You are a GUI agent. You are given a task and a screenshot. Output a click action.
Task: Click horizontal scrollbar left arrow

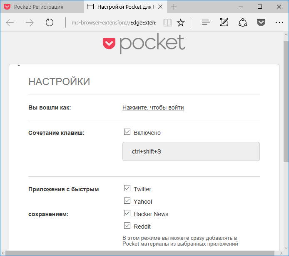3,253
